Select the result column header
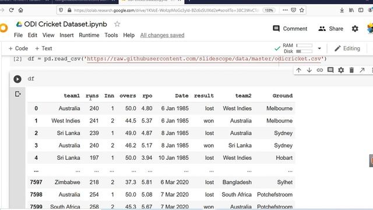 click(204, 96)
